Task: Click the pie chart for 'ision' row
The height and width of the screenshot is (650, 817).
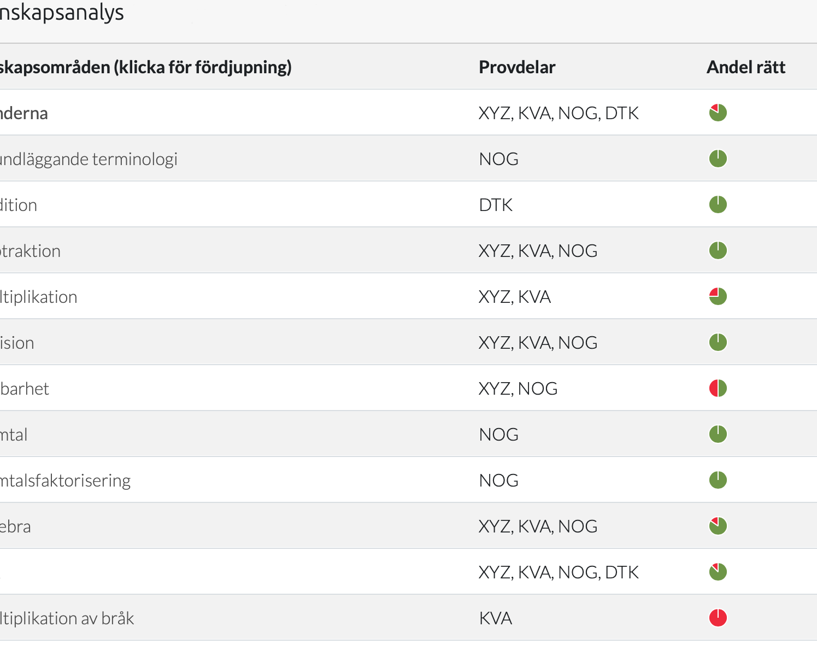Action: (x=718, y=342)
